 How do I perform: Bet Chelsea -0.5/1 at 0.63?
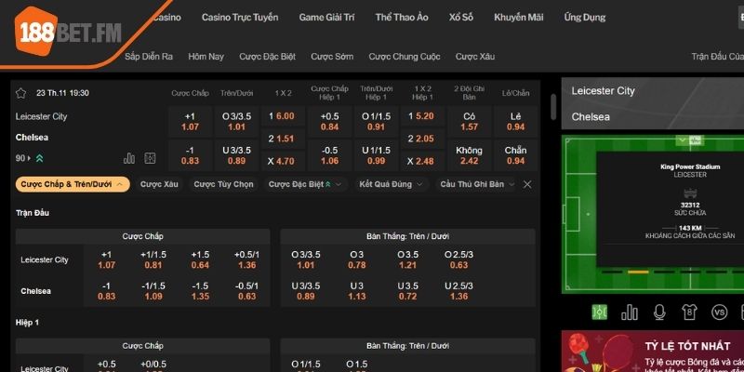246,291
